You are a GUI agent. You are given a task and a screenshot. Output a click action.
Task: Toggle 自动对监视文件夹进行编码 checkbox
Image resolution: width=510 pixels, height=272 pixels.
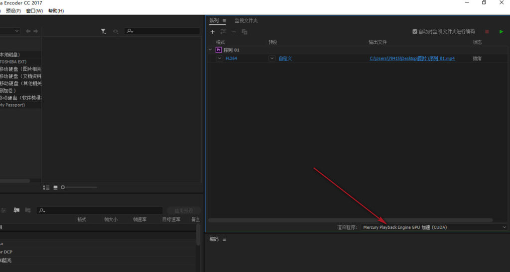[x=415, y=31]
